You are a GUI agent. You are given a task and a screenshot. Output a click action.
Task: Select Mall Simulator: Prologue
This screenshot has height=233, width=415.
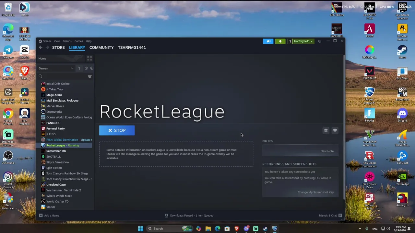(x=62, y=101)
